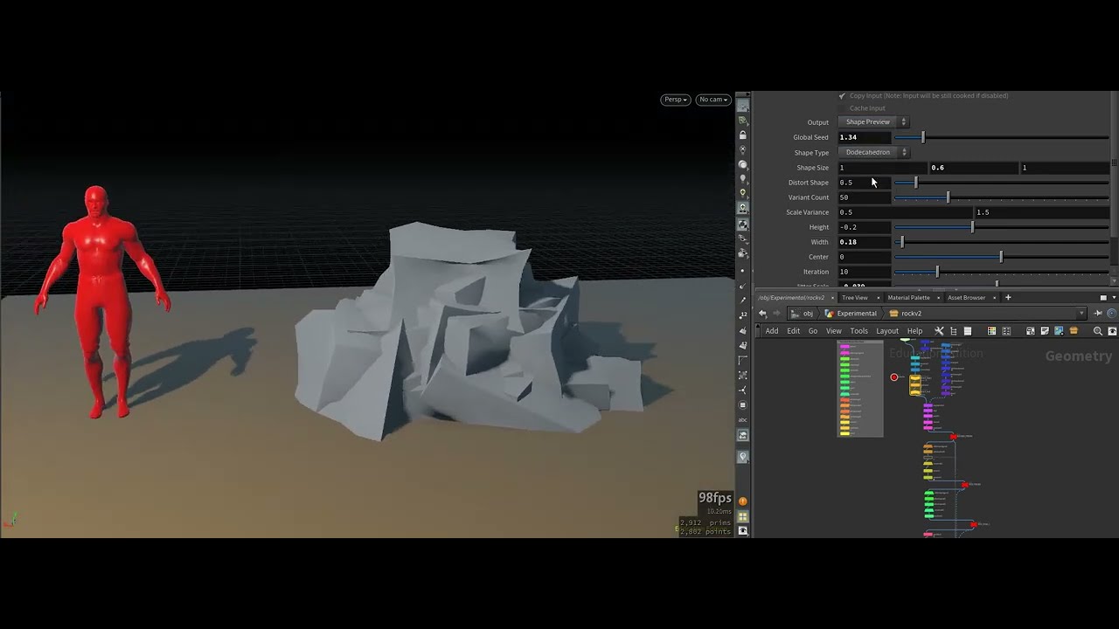Click the node tree list view icon

(953, 331)
